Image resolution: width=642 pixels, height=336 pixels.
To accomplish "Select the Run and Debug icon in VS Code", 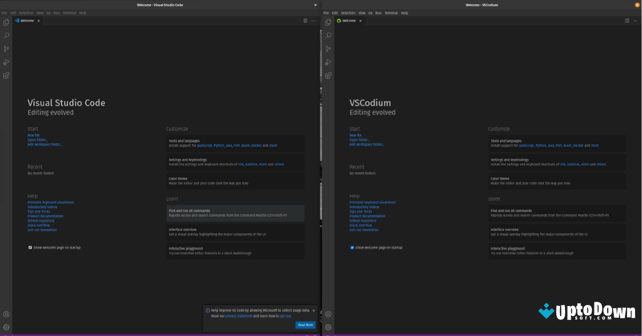I will pos(6,62).
